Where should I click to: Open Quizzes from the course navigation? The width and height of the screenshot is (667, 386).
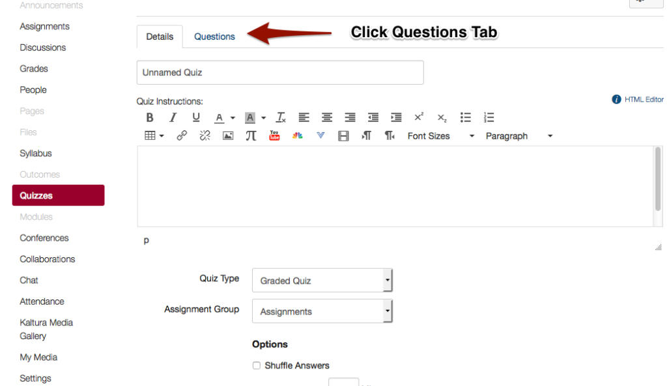(37, 195)
